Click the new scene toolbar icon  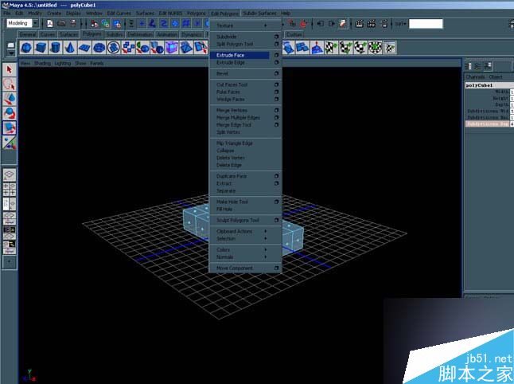[x=50, y=24]
